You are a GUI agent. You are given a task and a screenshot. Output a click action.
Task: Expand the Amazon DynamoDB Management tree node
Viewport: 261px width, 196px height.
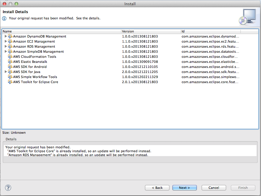(6, 36)
